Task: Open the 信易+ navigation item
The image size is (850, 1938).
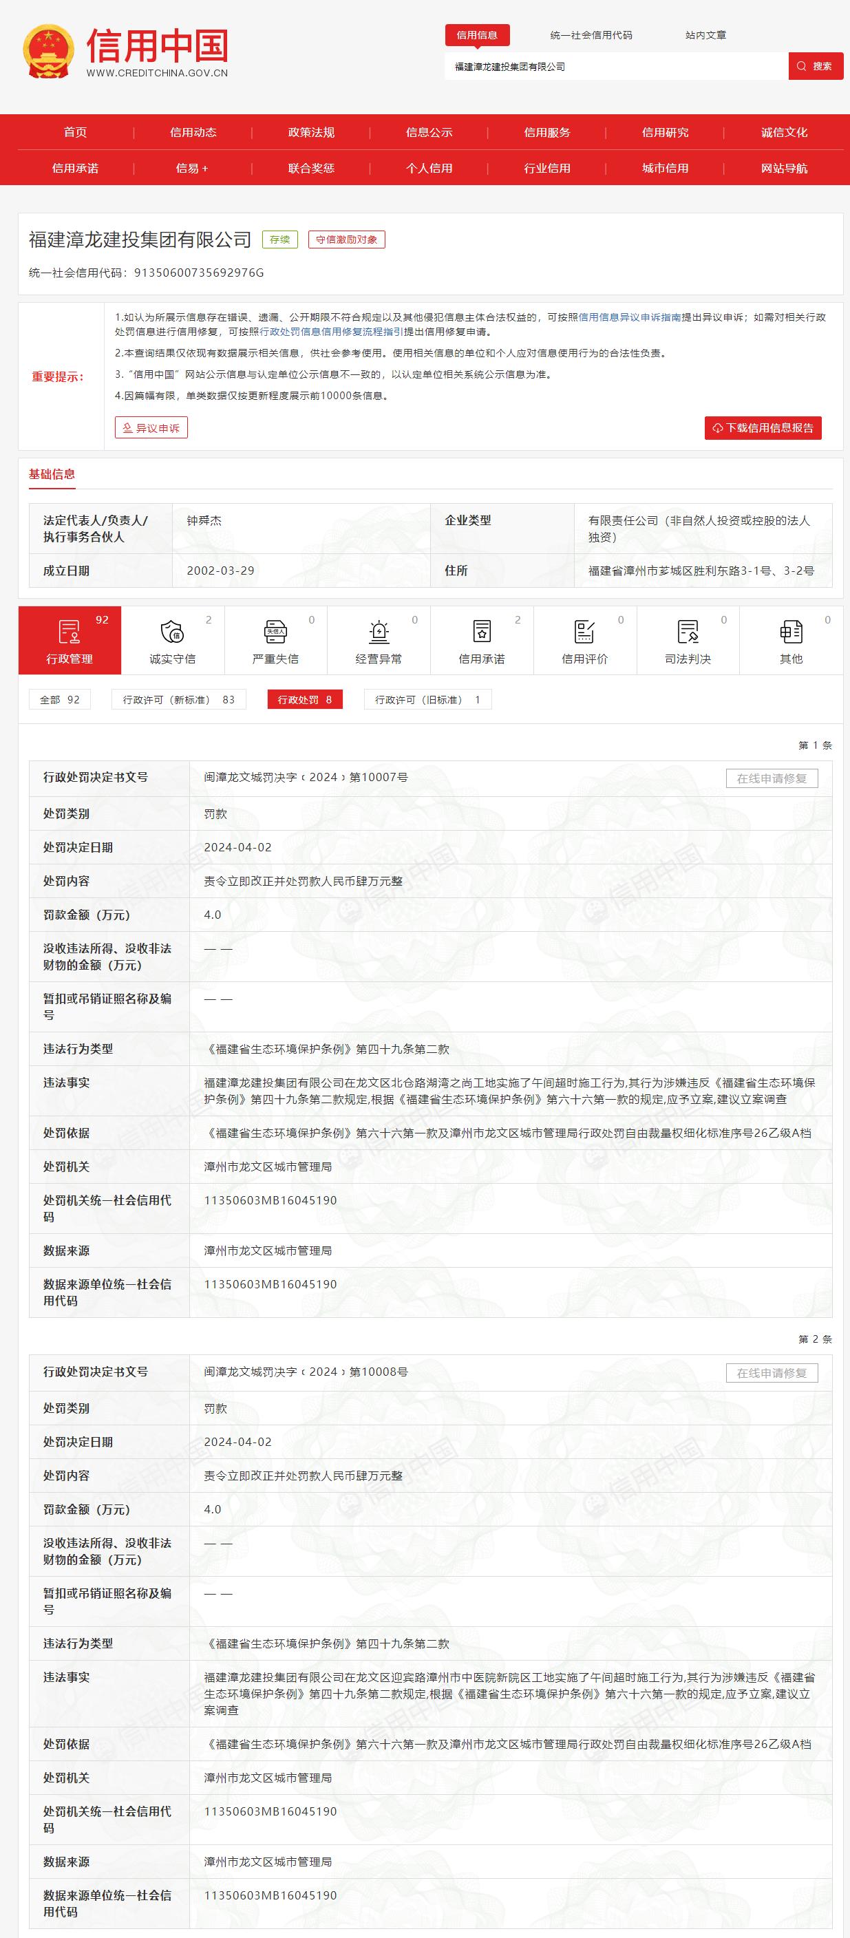Action: point(193,168)
